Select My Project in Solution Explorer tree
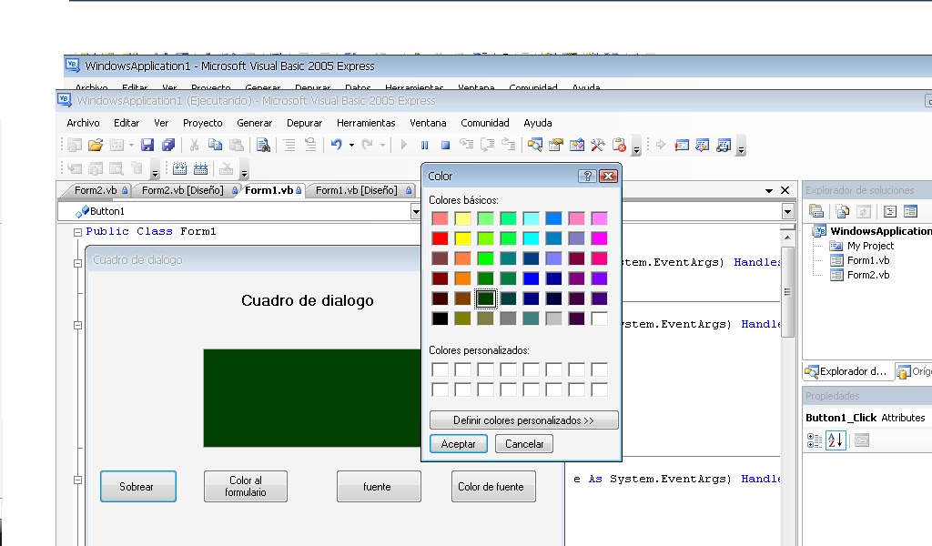The width and height of the screenshot is (932, 546). coord(870,246)
